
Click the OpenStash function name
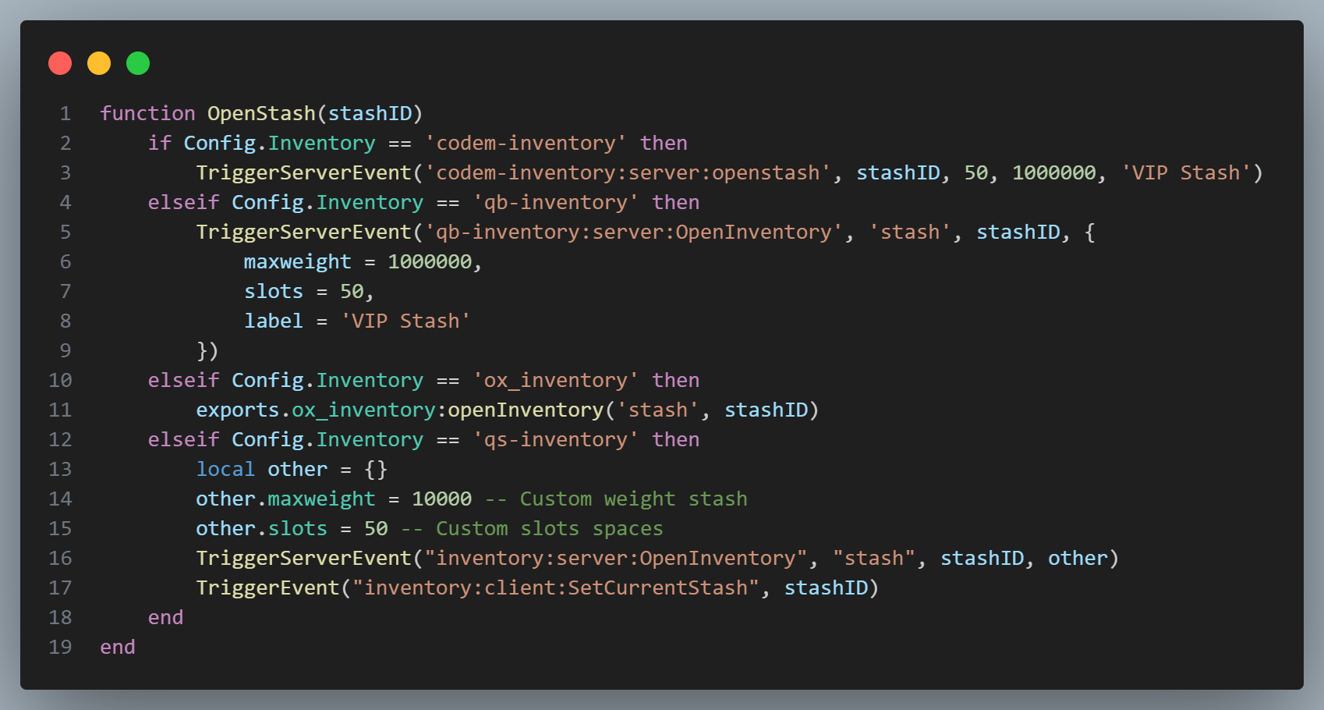pyautogui.click(x=261, y=114)
